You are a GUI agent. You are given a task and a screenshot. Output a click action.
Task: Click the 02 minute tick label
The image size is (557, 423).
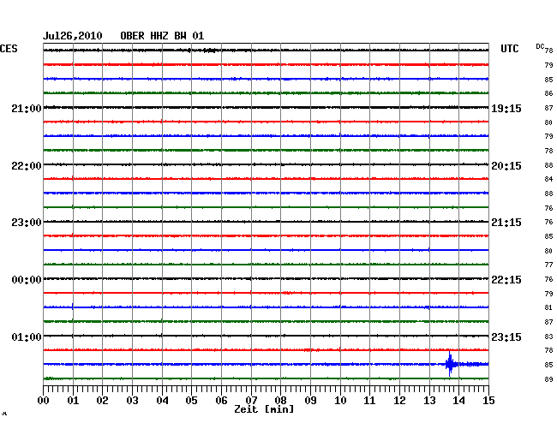coord(102,400)
